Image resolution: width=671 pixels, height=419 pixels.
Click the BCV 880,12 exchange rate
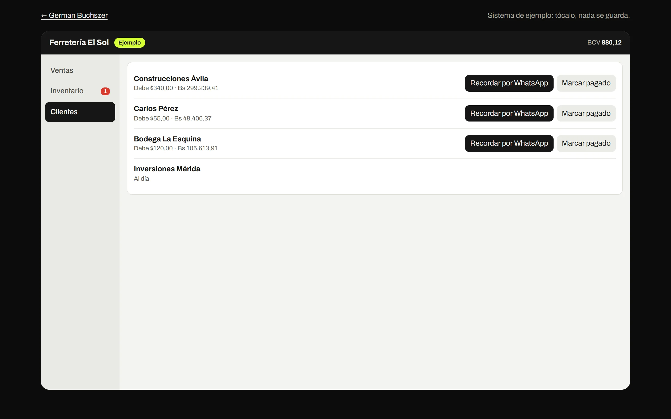604,43
